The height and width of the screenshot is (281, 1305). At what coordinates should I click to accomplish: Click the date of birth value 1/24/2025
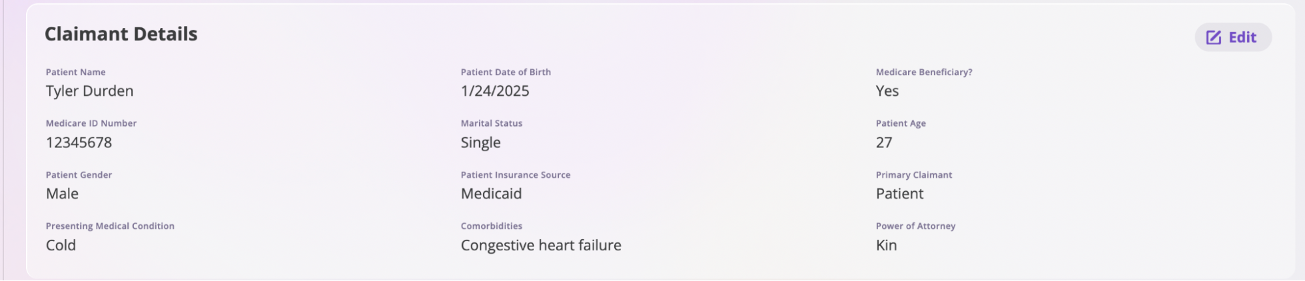coord(495,91)
